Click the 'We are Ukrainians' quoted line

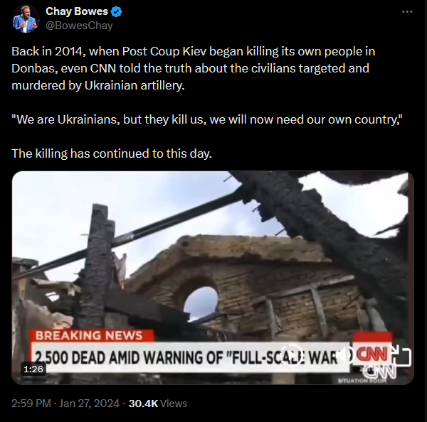(207, 119)
